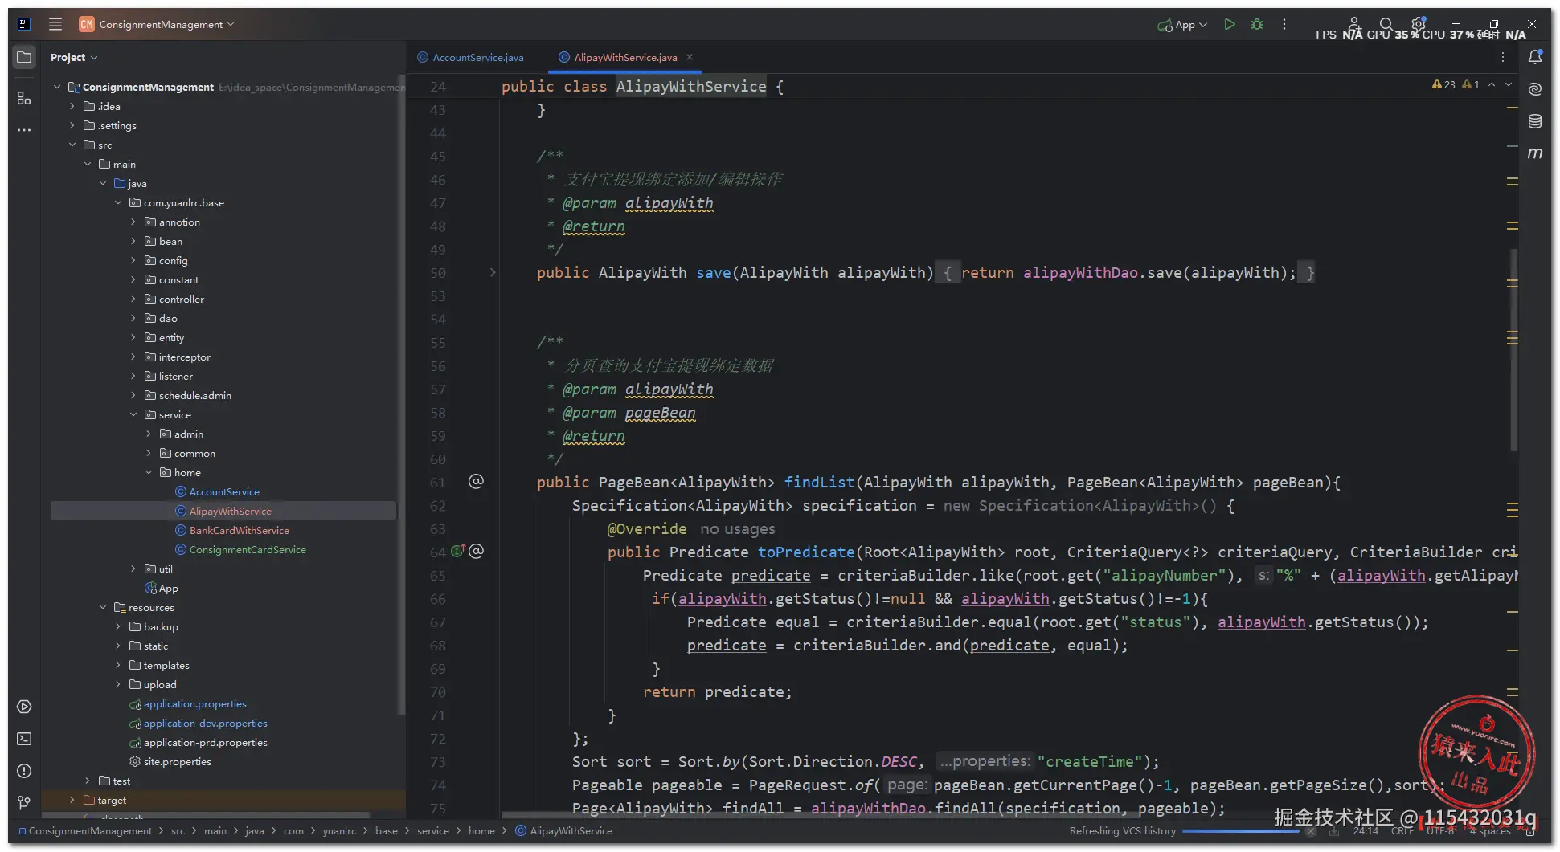Collapse the src folder
The height and width of the screenshot is (852, 1560).
click(72, 145)
